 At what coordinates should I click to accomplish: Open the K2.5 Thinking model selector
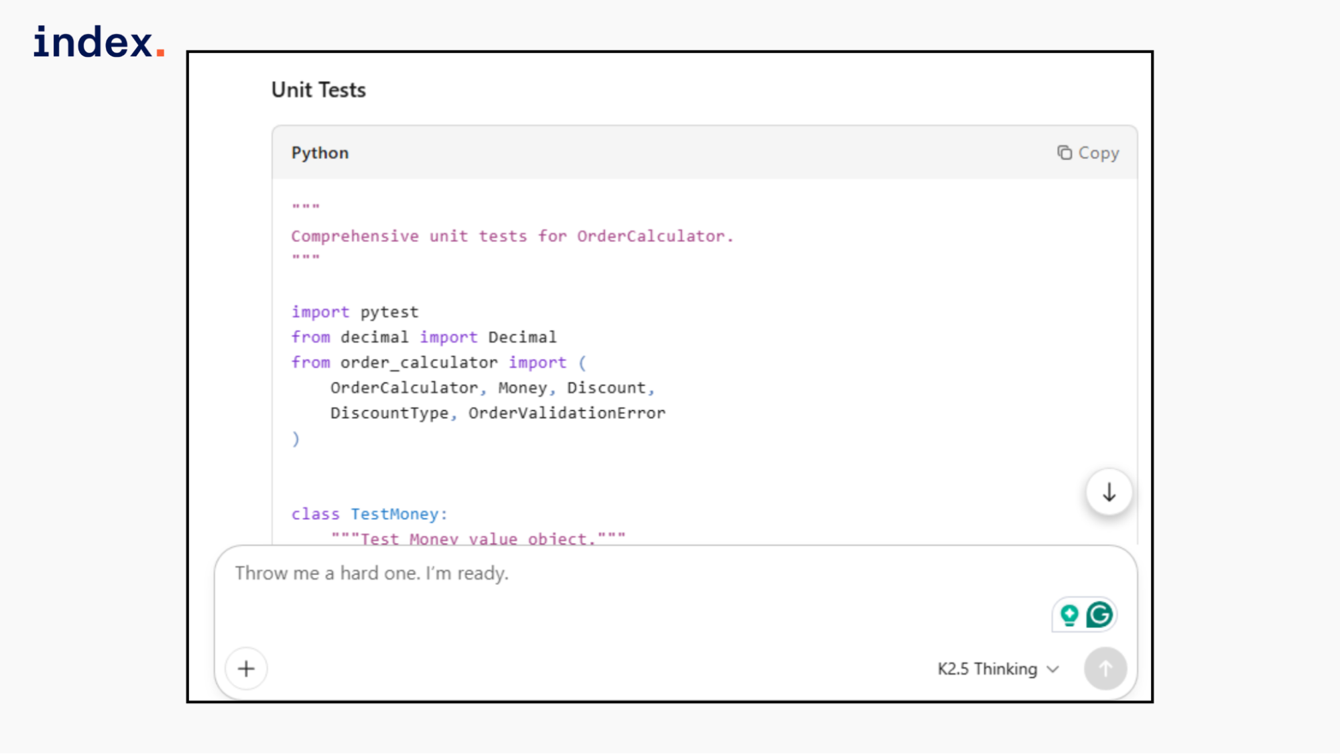[987, 669]
